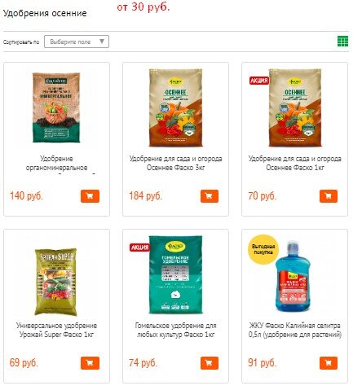Click the yellow 'Выгодная покупка' badge

[263, 249]
